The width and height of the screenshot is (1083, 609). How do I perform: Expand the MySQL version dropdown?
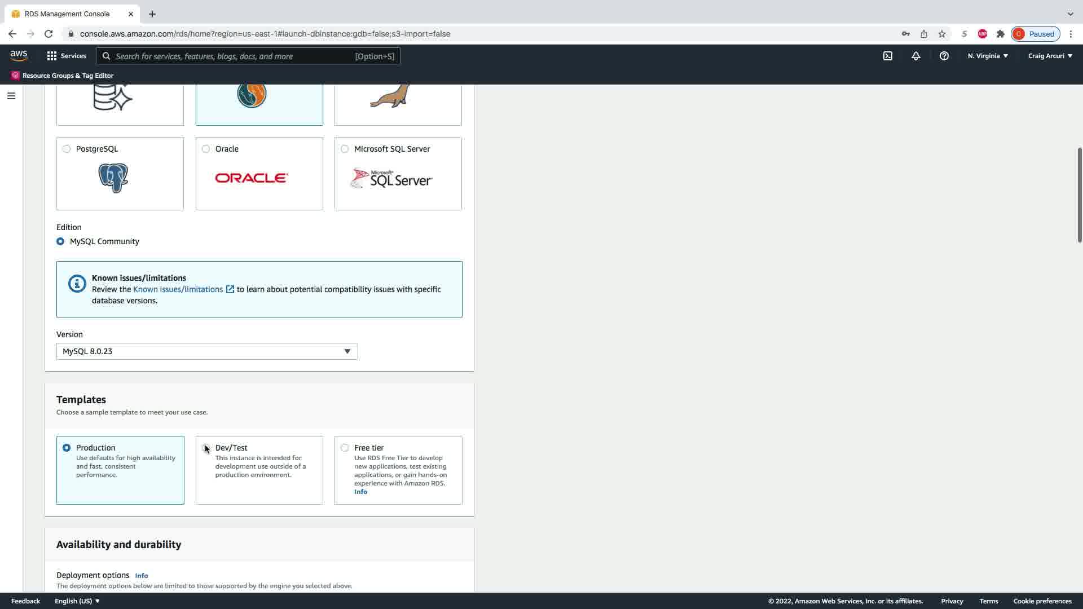tap(206, 351)
